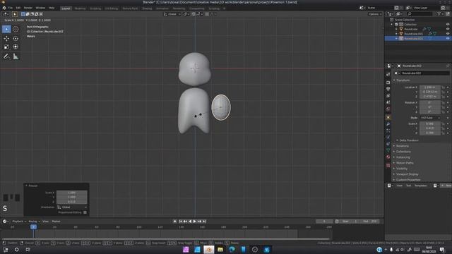This screenshot has width=452, height=254.
Task: Click the Scale Z field in Transform
Action: coord(430,133)
